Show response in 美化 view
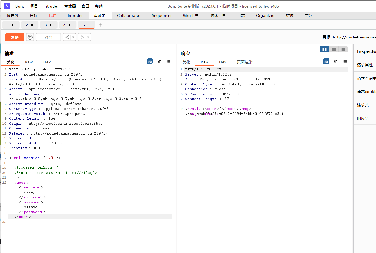Image resolution: width=376 pixels, height=253 pixels. click(186, 62)
